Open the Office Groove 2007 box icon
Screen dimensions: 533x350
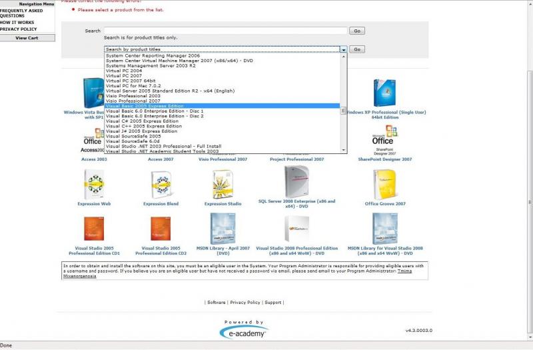(x=385, y=185)
